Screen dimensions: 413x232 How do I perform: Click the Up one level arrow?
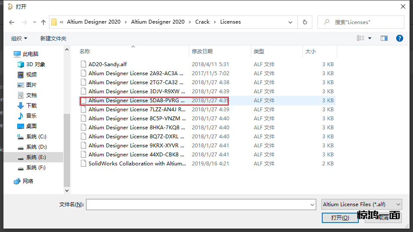43,22
